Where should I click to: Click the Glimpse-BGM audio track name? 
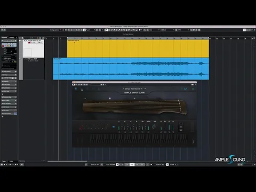click(x=33, y=59)
